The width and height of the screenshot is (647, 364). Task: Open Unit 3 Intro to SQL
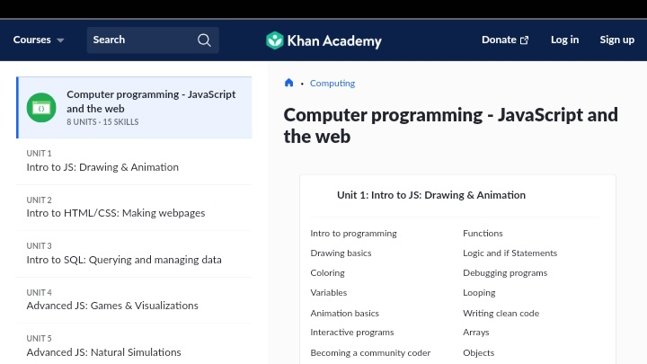pyautogui.click(x=124, y=260)
